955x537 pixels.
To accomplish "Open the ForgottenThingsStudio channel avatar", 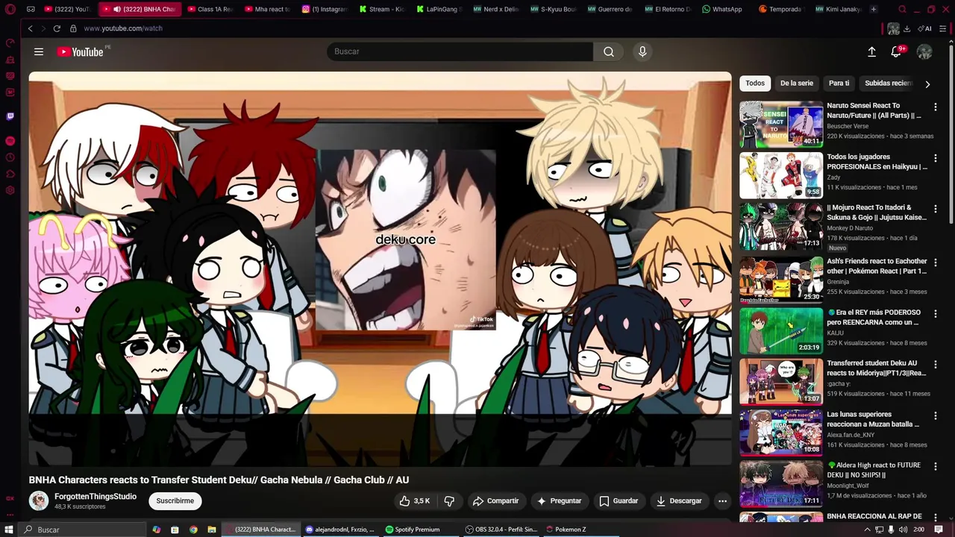I will (x=39, y=501).
